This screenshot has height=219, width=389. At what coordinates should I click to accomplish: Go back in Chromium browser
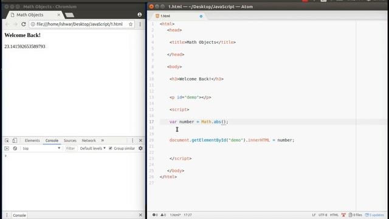7,24
